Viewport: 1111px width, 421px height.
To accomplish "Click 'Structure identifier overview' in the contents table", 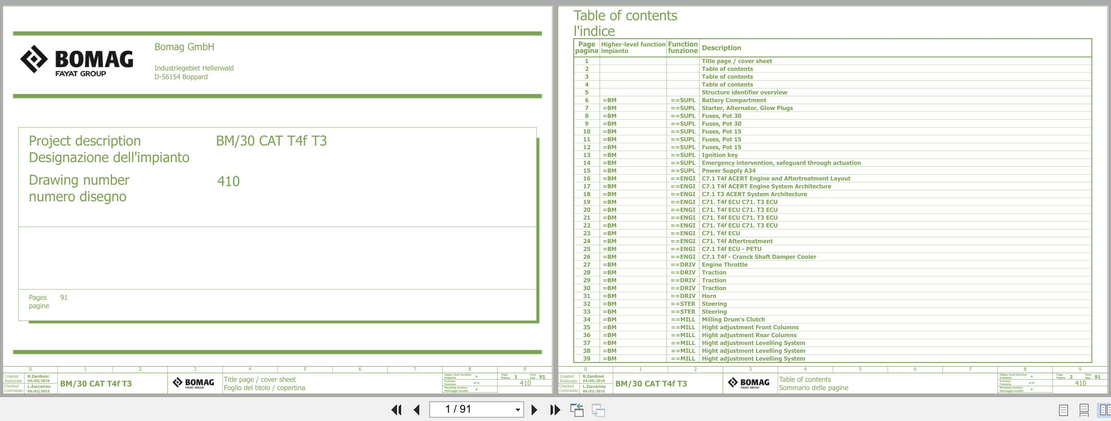I will point(744,92).
